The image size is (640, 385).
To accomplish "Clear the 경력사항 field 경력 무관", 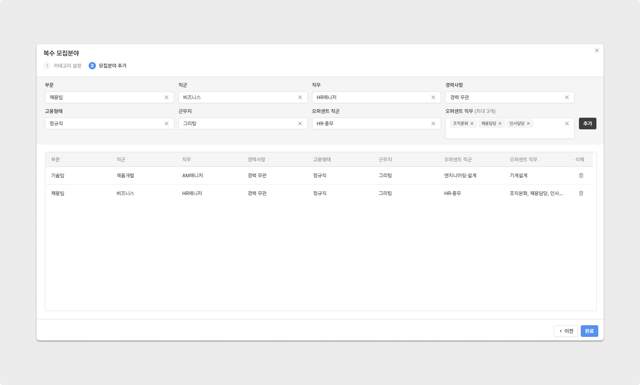I will [567, 97].
